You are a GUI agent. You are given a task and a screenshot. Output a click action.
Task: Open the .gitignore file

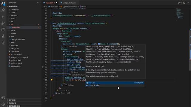click(15, 48)
